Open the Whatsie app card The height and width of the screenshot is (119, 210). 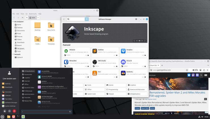pos(76,52)
